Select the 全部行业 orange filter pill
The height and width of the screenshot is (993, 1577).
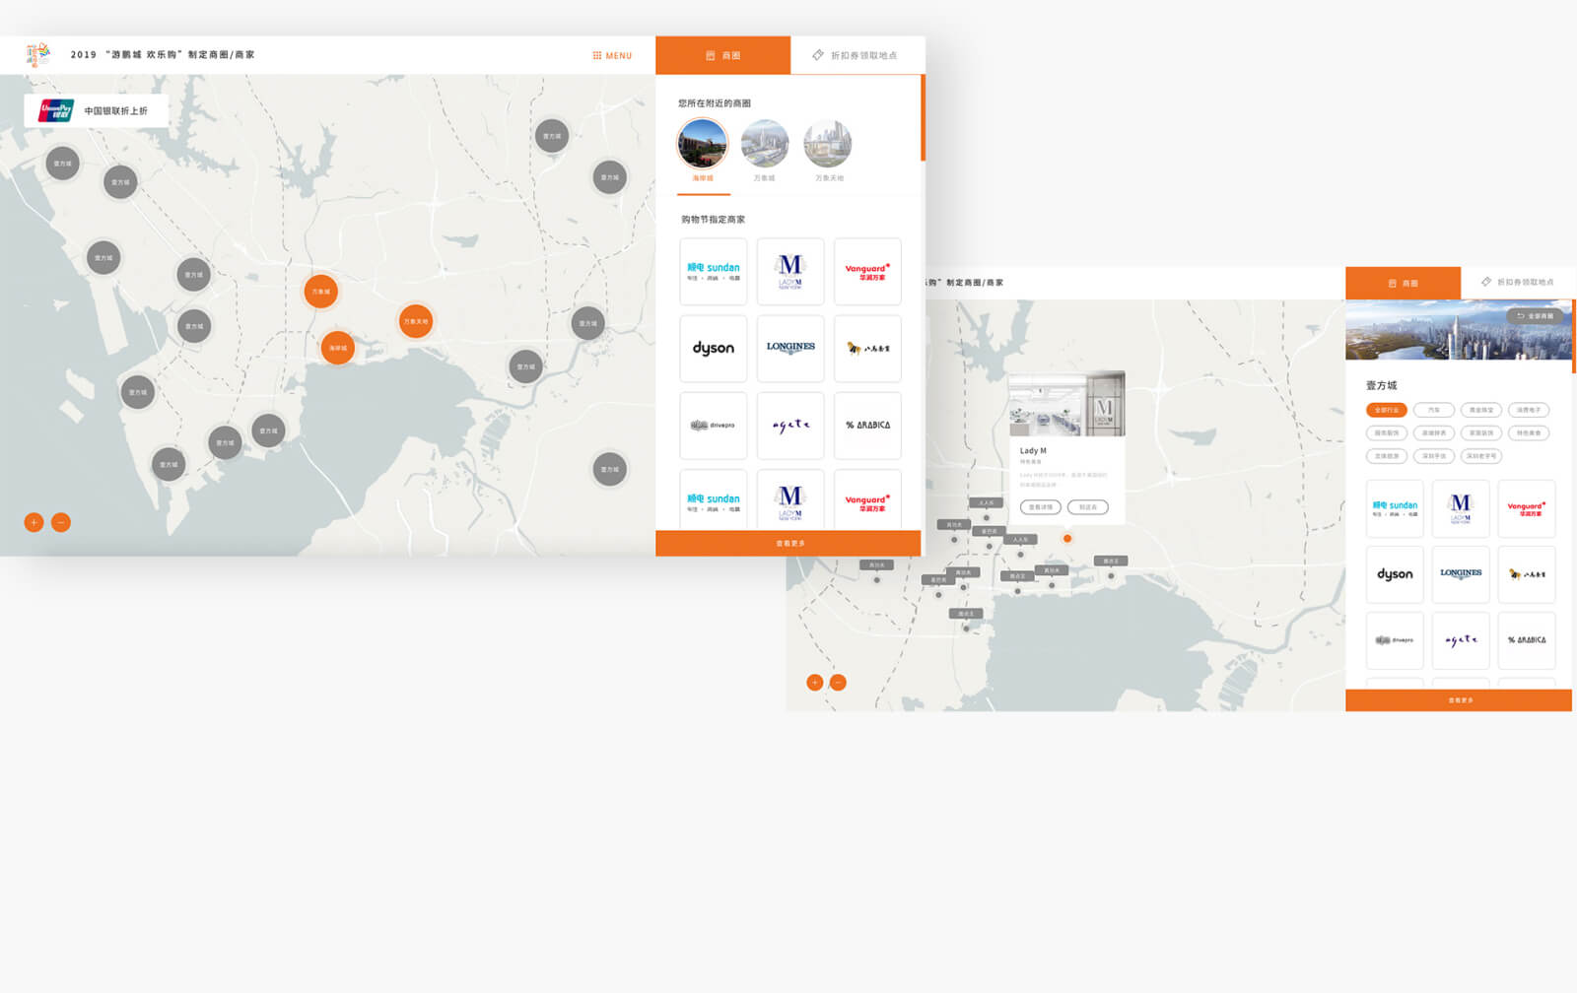pos(1386,410)
